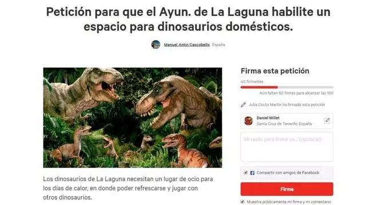This screenshot has width=366, height=205.
Task: Click the '40 firmantes' signer count
Action: point(252,81)
